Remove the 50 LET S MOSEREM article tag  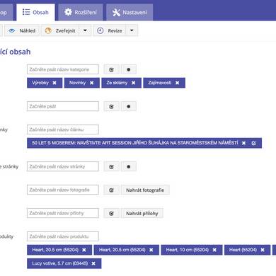pos(244,143)
